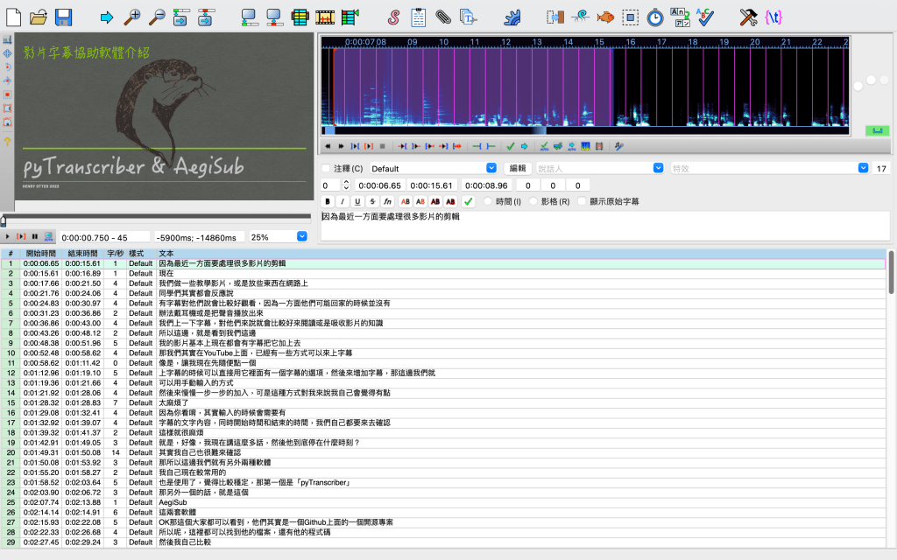Screen dimensions: 897x560
Task: Open the Styles Manager icon
Action: [394, 17]
